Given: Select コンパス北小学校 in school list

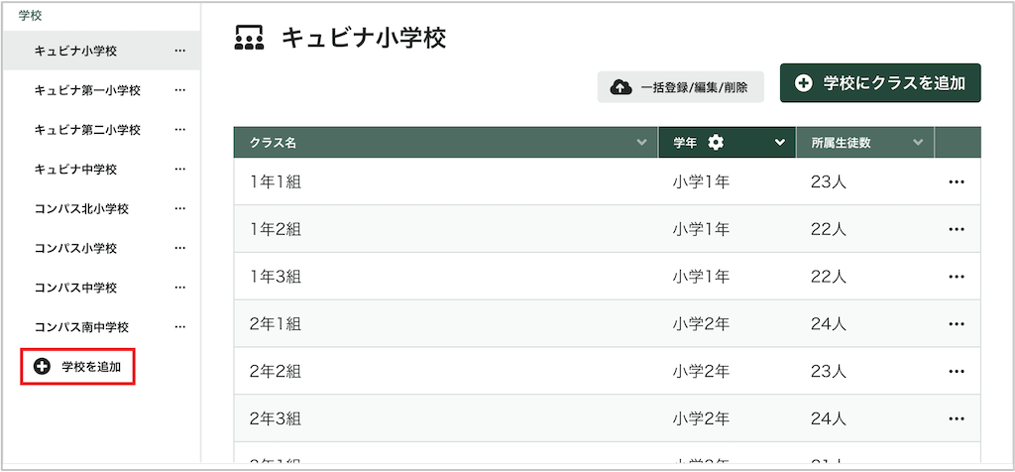Looking at the screenshot, I should [81, 208].
